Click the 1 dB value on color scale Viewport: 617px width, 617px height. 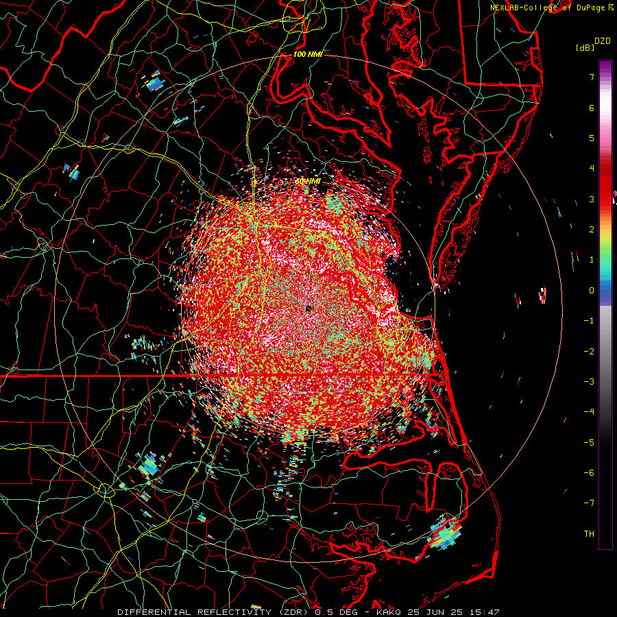(x=592, y=260)
